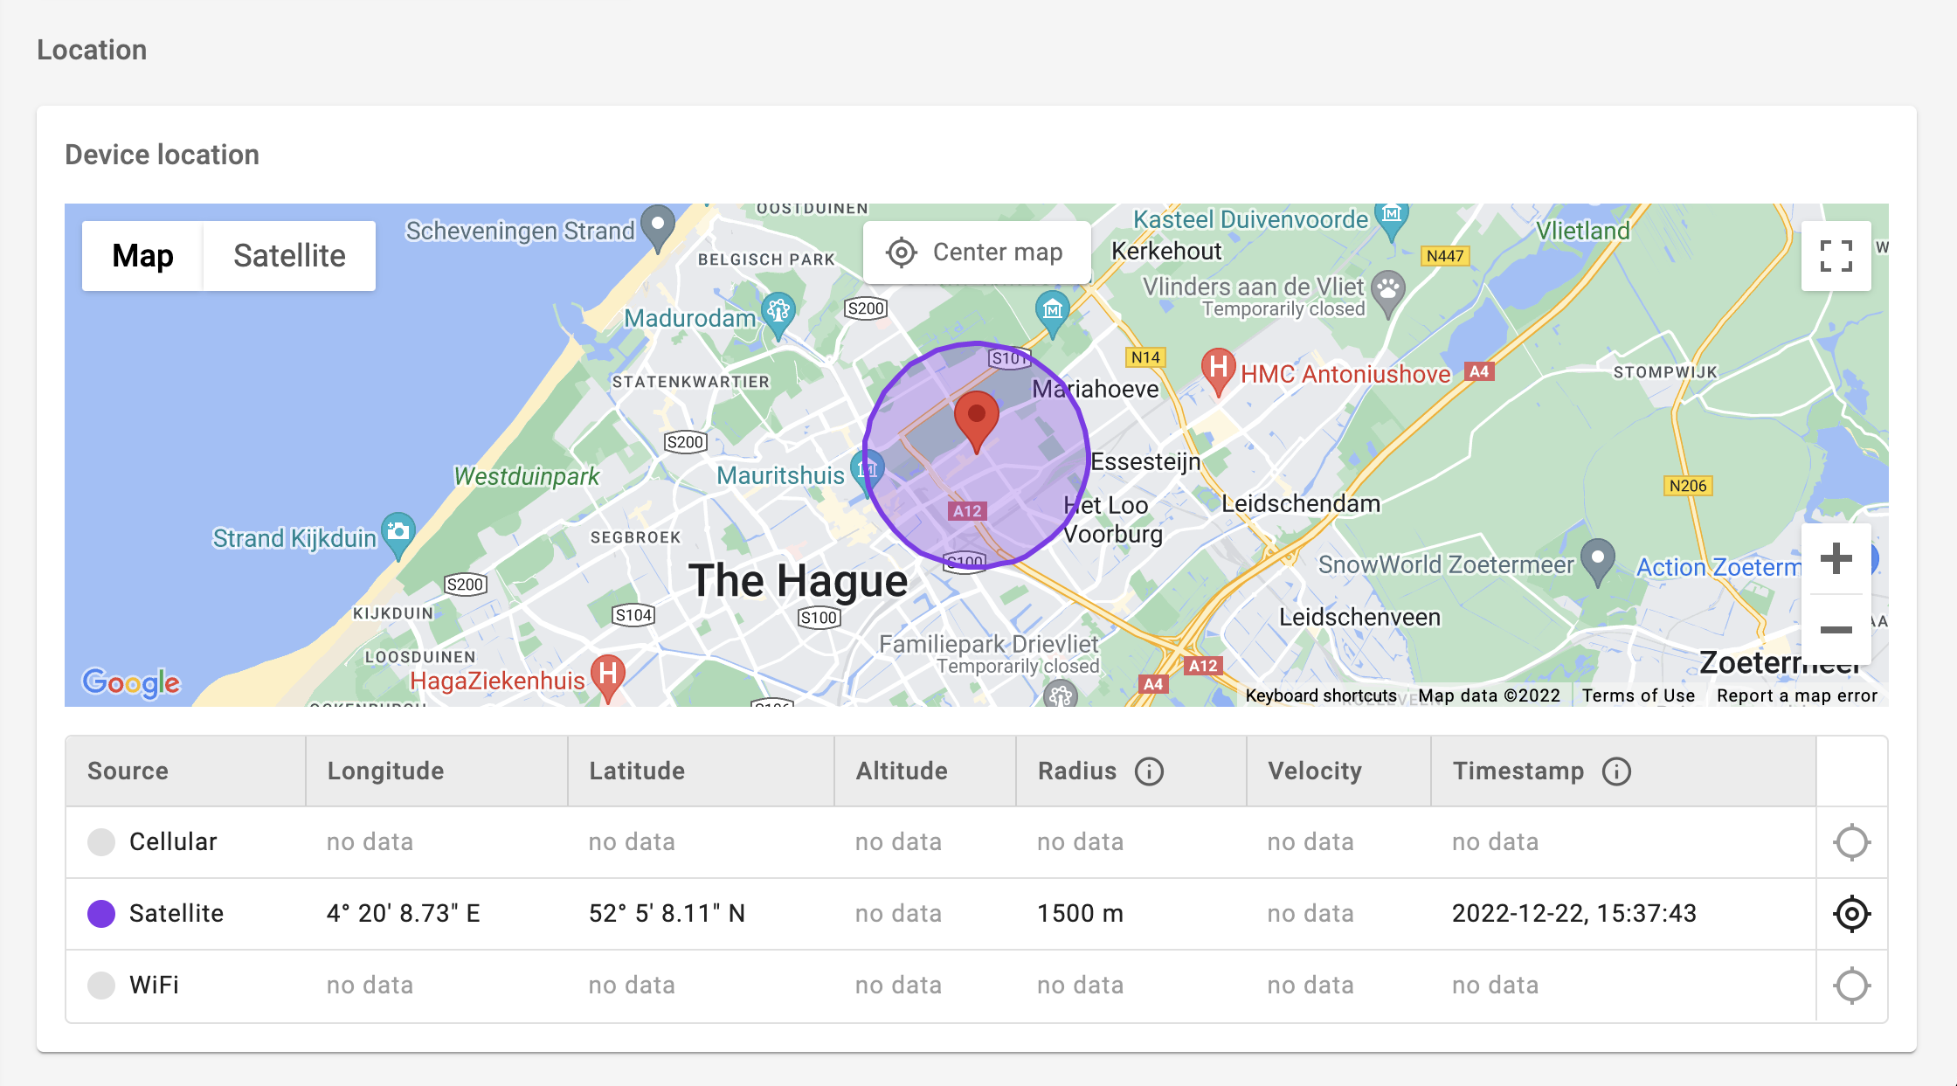Select the Cellular source row label

point(173,842)
